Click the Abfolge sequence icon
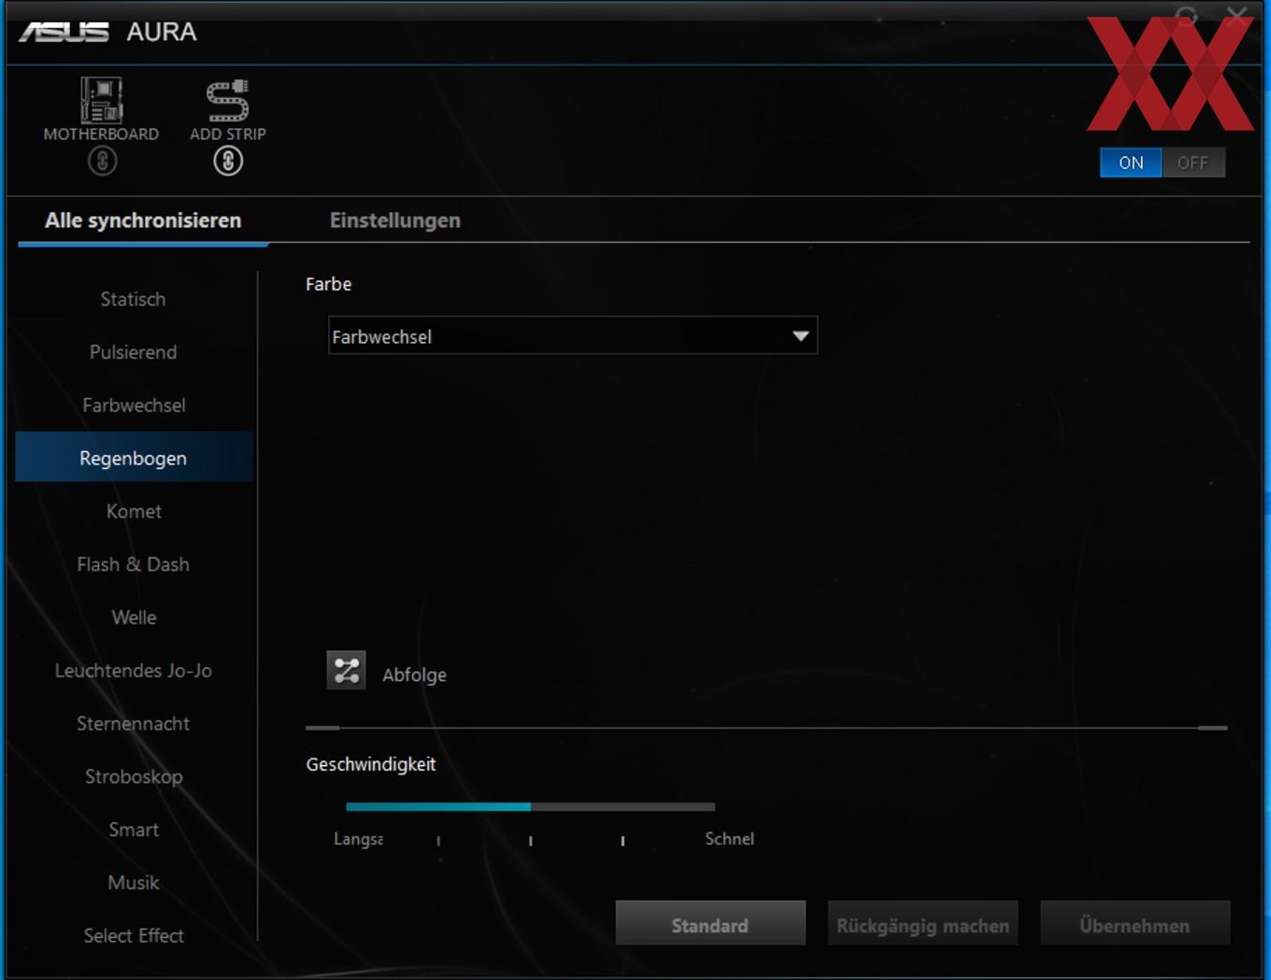The height and width of the screenshot is (980, 1271). tap(346, 671)
